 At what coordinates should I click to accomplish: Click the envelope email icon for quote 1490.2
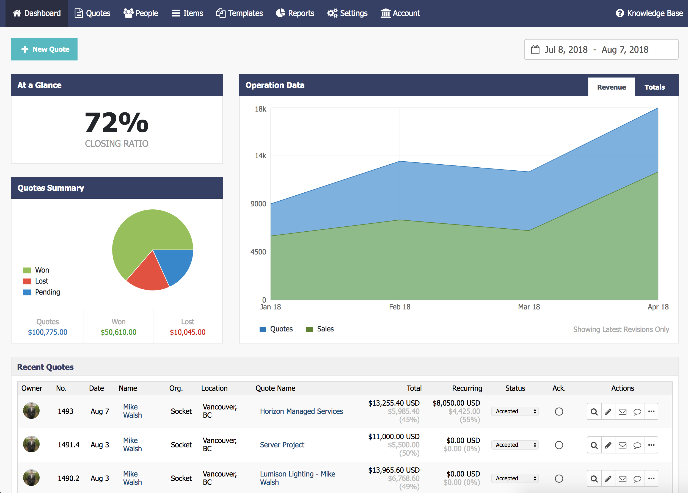pos(623,478)
